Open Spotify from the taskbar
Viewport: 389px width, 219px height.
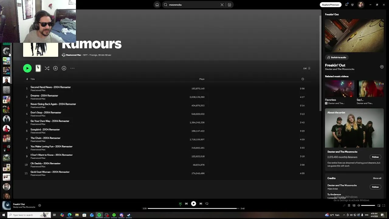pos(99,215)
